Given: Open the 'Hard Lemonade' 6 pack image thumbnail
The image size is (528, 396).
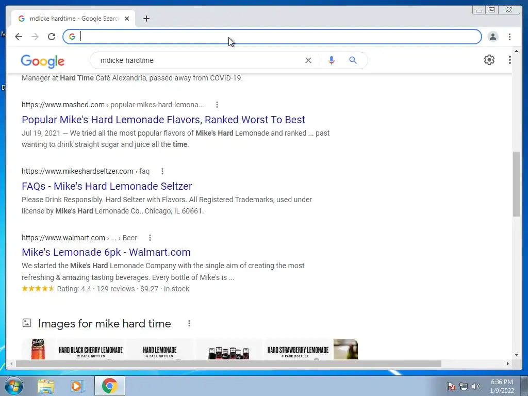Looking at the screenshot, I should tap(160, 350).
